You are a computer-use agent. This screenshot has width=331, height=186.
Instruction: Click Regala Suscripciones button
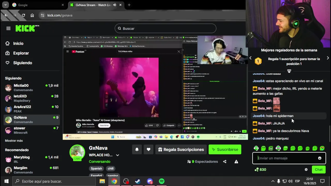181,149
